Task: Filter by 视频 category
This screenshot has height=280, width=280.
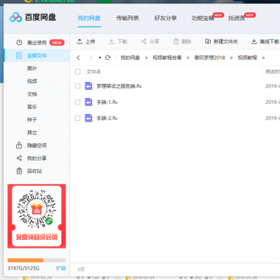Action: click(32, 81)
